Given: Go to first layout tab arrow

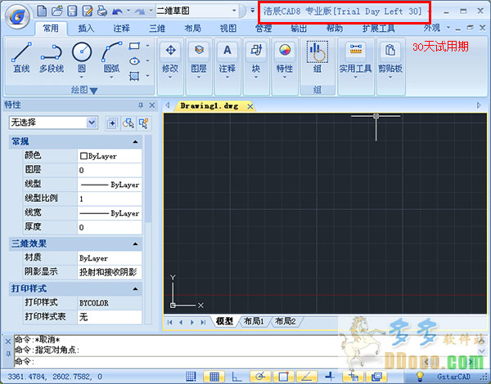Looking at the screenshot, I should (x=170, y=322).
